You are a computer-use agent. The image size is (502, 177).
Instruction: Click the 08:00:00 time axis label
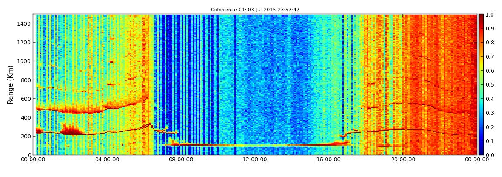click(181, 160)
